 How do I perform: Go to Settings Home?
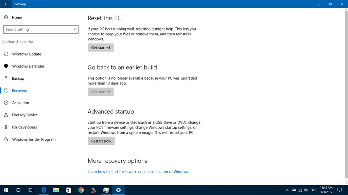[17, 17]
